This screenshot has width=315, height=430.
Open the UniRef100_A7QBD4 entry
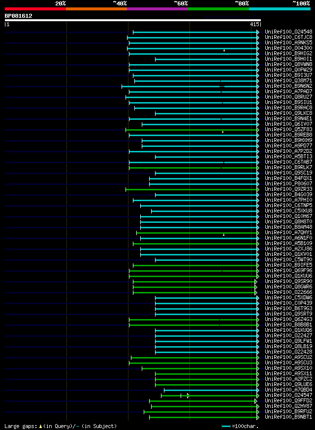click(x=288, y=390)
